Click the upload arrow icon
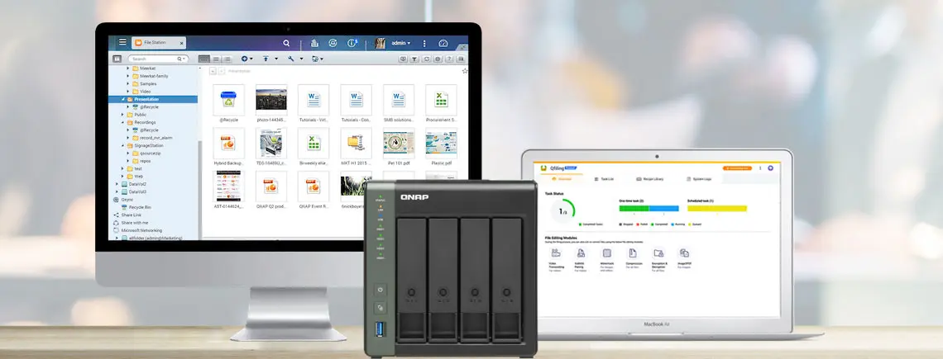 point(266,59)
